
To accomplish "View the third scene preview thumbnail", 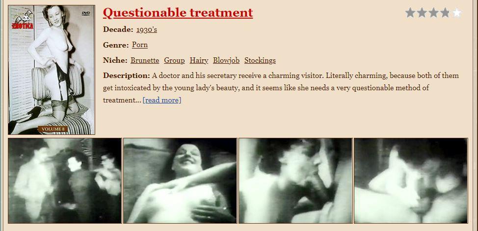I will click(x=295, y=180).
